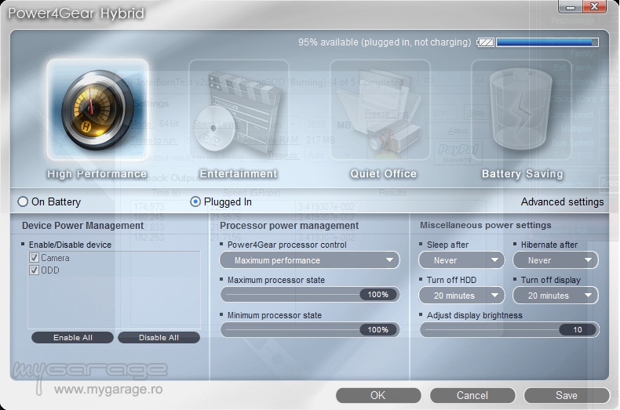Select the Battery Saving bin icon
Viewport: 620px width, 410px height.
pyautogui.click(x=521, y=110)
